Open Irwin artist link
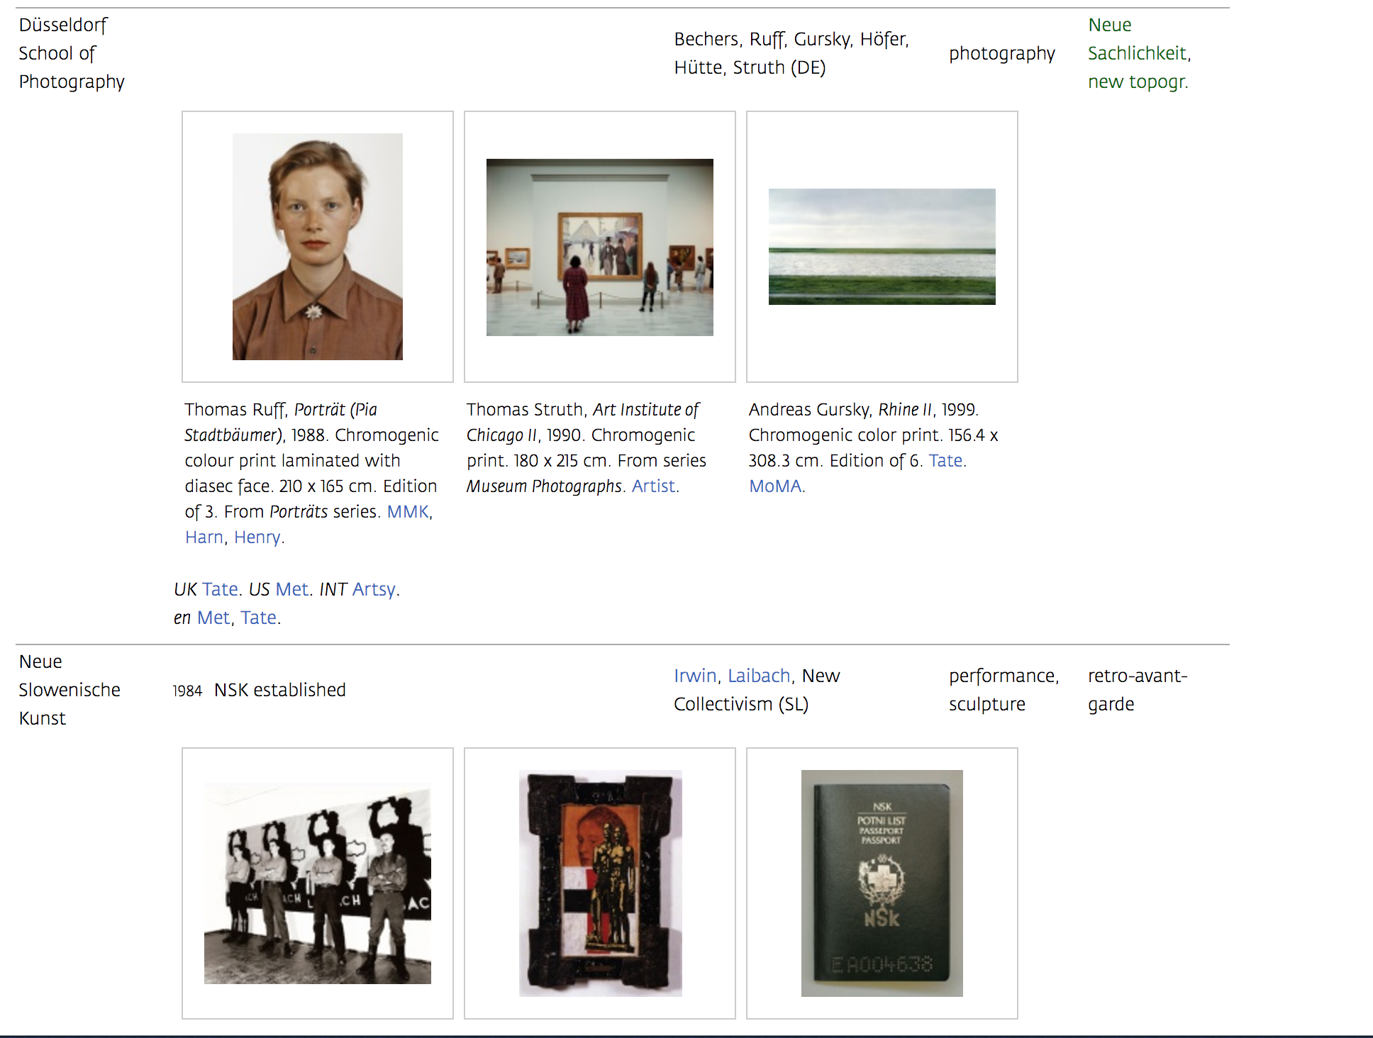This screenshot has width=1373, height=1038. tap(695, 676)
